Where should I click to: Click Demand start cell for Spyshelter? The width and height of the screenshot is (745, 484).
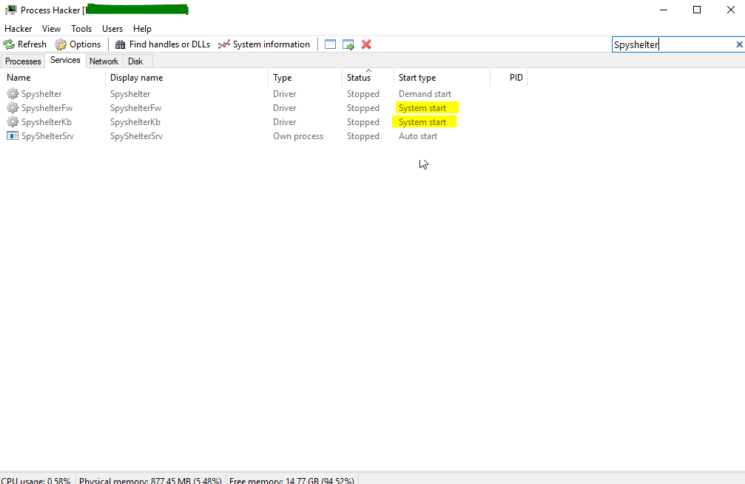tap(425, 94)
